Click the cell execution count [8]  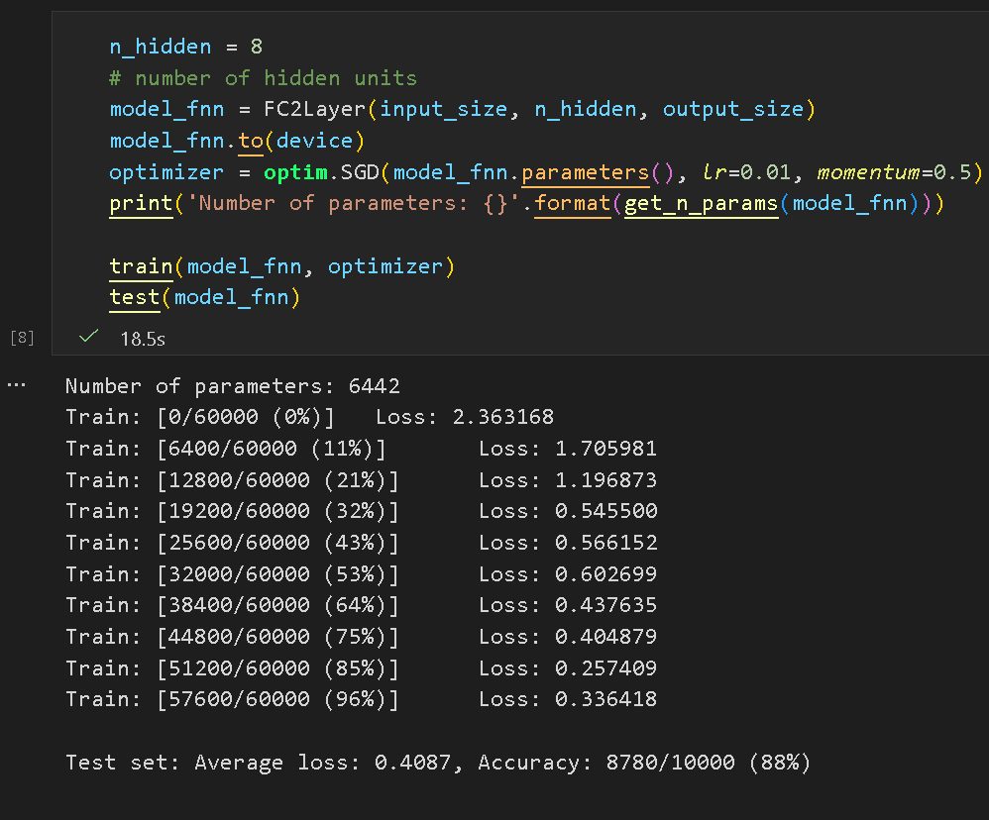point(22,339)
